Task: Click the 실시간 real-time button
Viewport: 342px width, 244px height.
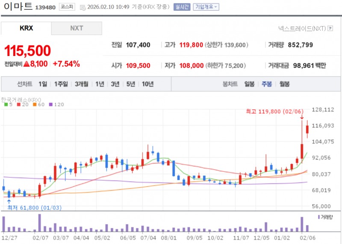Action: tap(182, 7)
